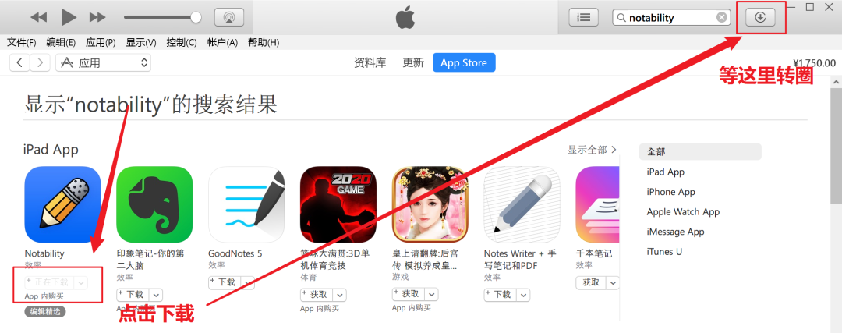Viewport: 842px width, 333px height.
Task: Filter results by iPhone App
Action: point(670,192)
